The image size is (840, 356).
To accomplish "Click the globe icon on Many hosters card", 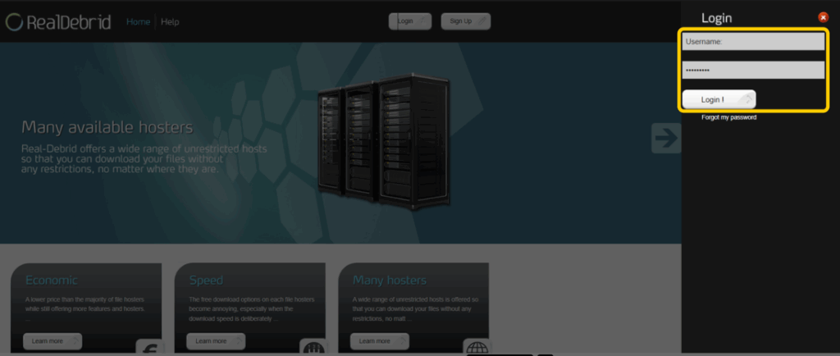I will coord(476,348).
